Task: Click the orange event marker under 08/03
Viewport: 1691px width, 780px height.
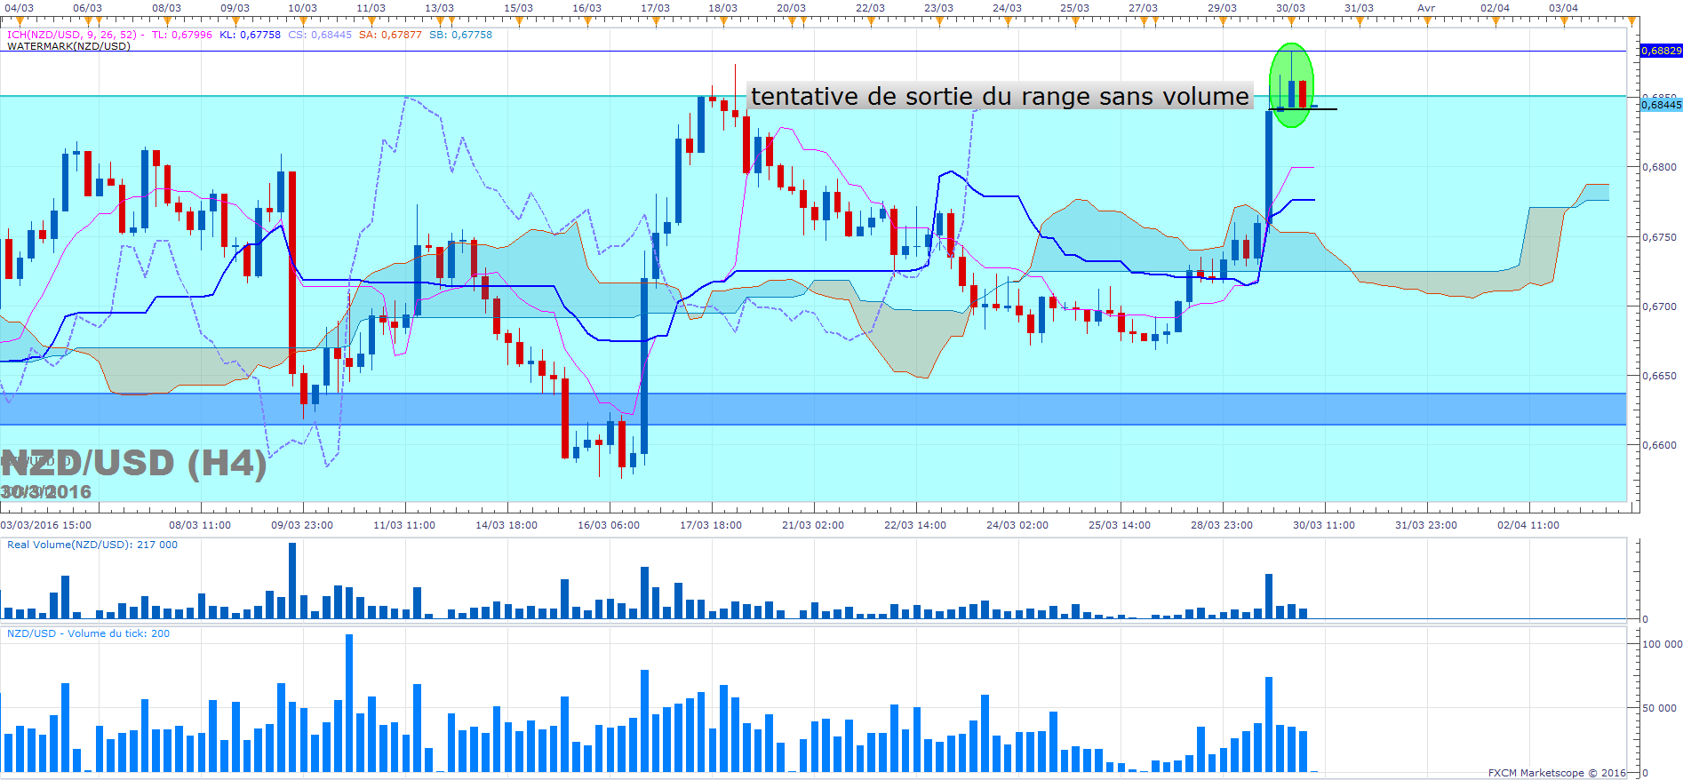Action: pos(166,20)
